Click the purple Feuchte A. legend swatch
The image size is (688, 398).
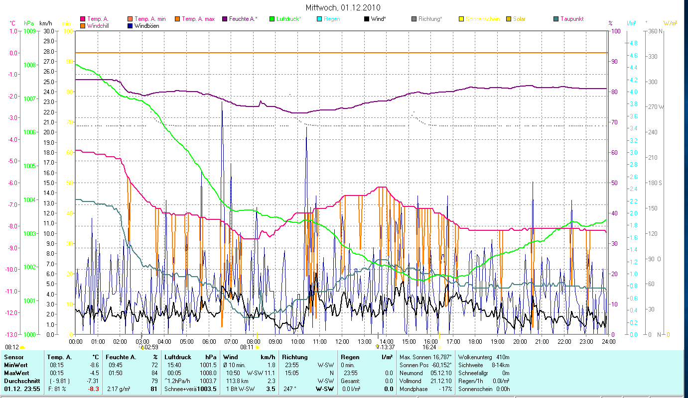225,19
